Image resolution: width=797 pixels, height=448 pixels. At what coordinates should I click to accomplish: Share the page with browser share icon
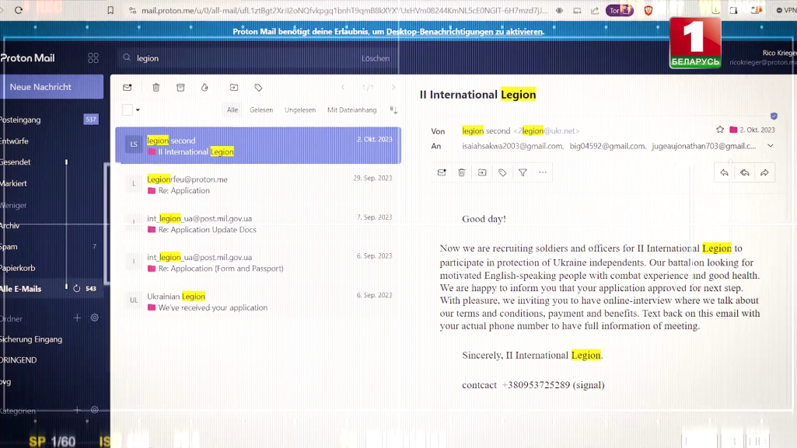pyautogui.click(x=595, y=10)
